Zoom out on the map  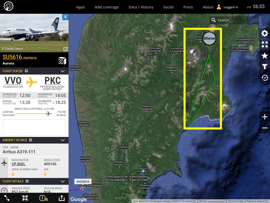tap(265, 128)
